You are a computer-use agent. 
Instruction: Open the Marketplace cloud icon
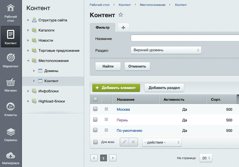click(11, 156)
